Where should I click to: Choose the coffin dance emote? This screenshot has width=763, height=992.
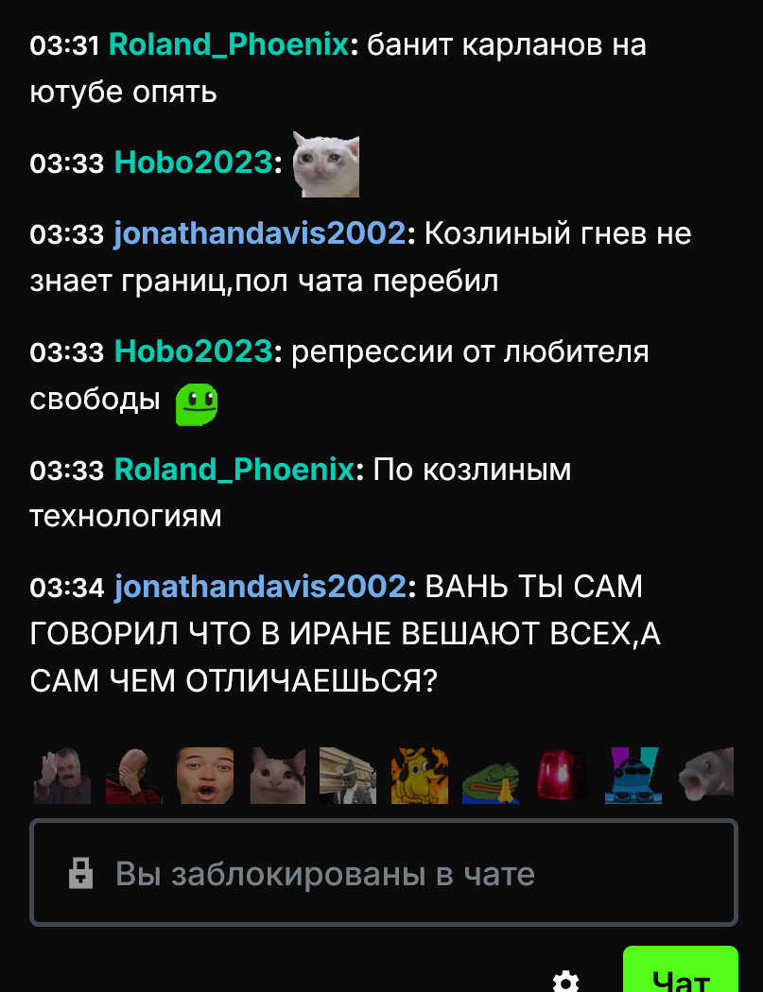tap(348, 776)
